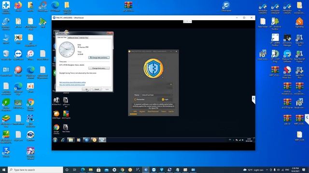Cancel the Date and Time dialog
This screenshot has height=173, width=309.
(x=97, y=89)
